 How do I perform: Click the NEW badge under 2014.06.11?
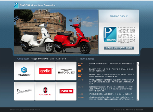(79, 66)
